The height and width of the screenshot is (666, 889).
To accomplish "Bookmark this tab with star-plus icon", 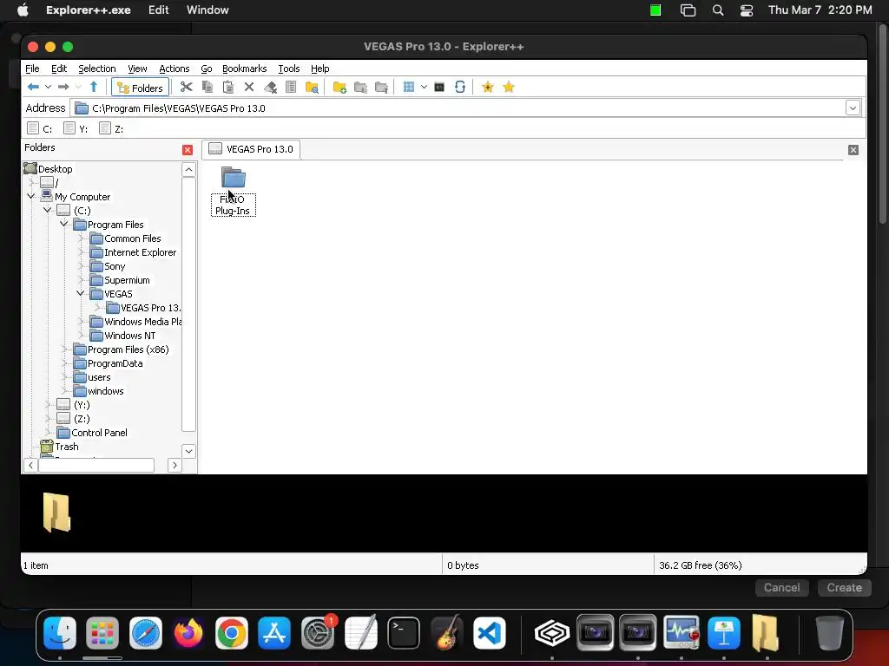I will 488,88.
